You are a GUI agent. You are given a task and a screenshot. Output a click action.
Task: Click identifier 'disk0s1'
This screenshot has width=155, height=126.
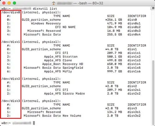(x=134, y=23)
